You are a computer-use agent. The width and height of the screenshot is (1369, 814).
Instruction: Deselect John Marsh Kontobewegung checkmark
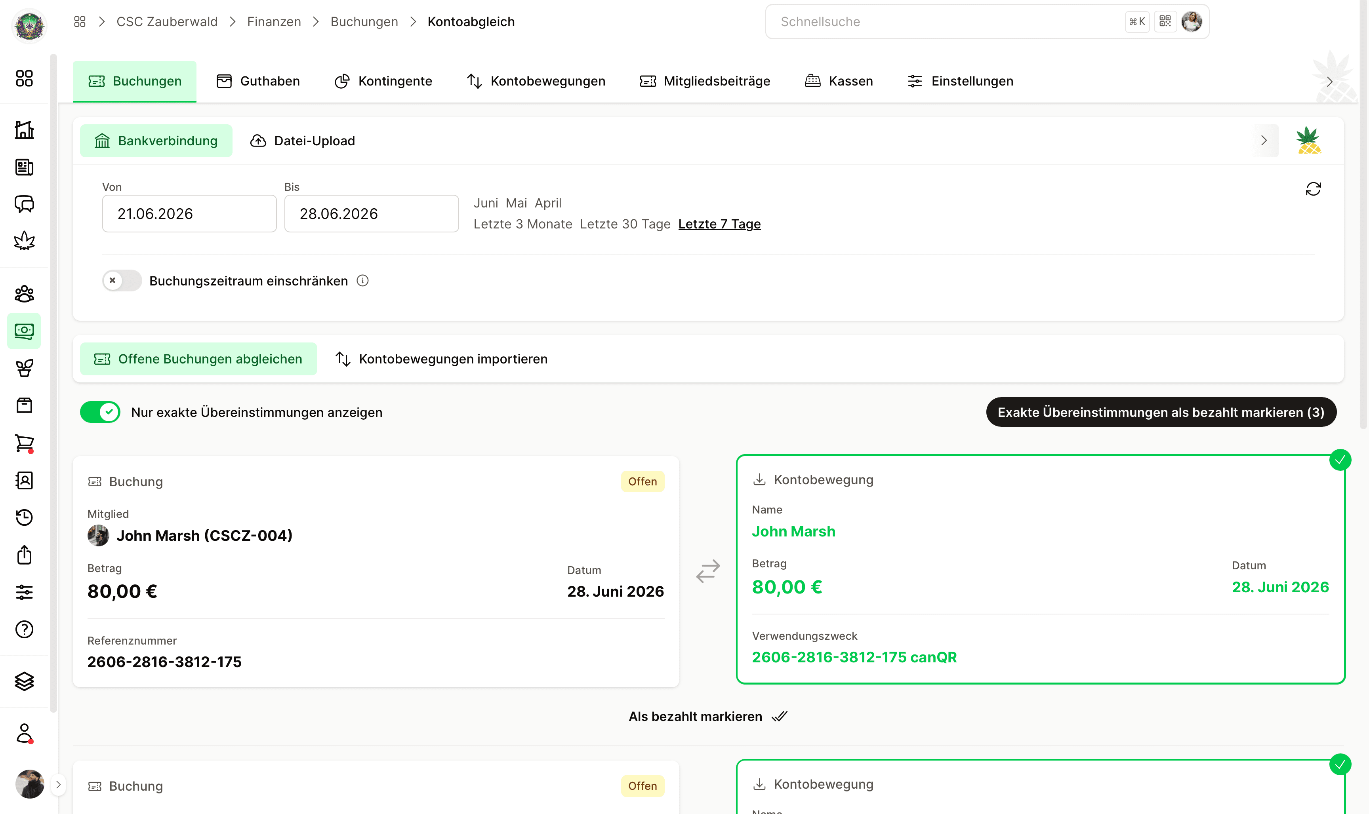coord(1340,460)
